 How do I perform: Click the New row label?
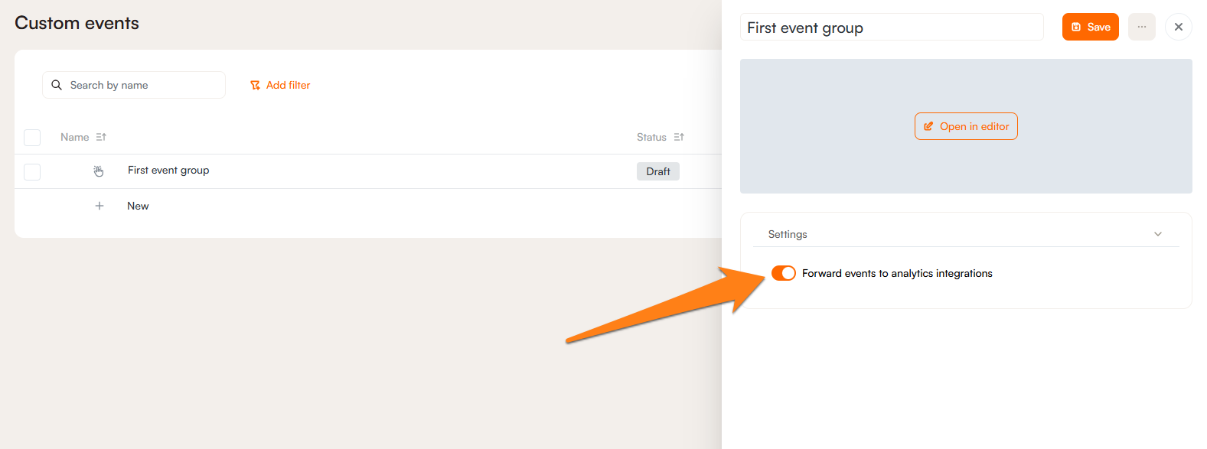pyautogui.click(x=138, y=206)
